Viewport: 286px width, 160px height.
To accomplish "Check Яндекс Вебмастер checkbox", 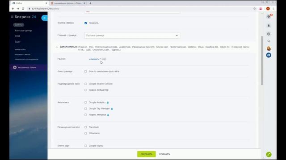I will coord(85,90).
